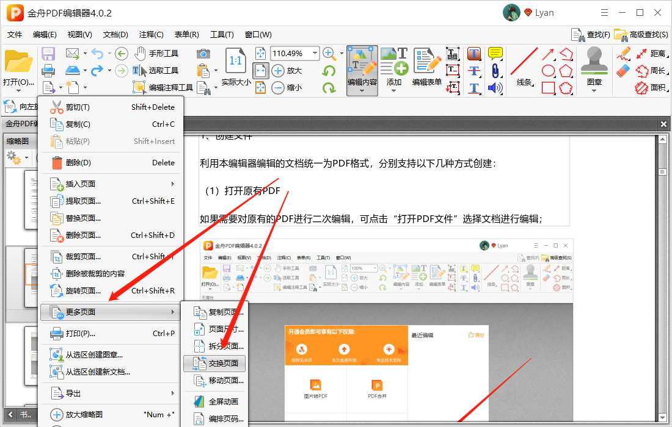This screenshot has height=427, width=672.
Task: Choose Copy (复制) from context menu
Action: 112,124
